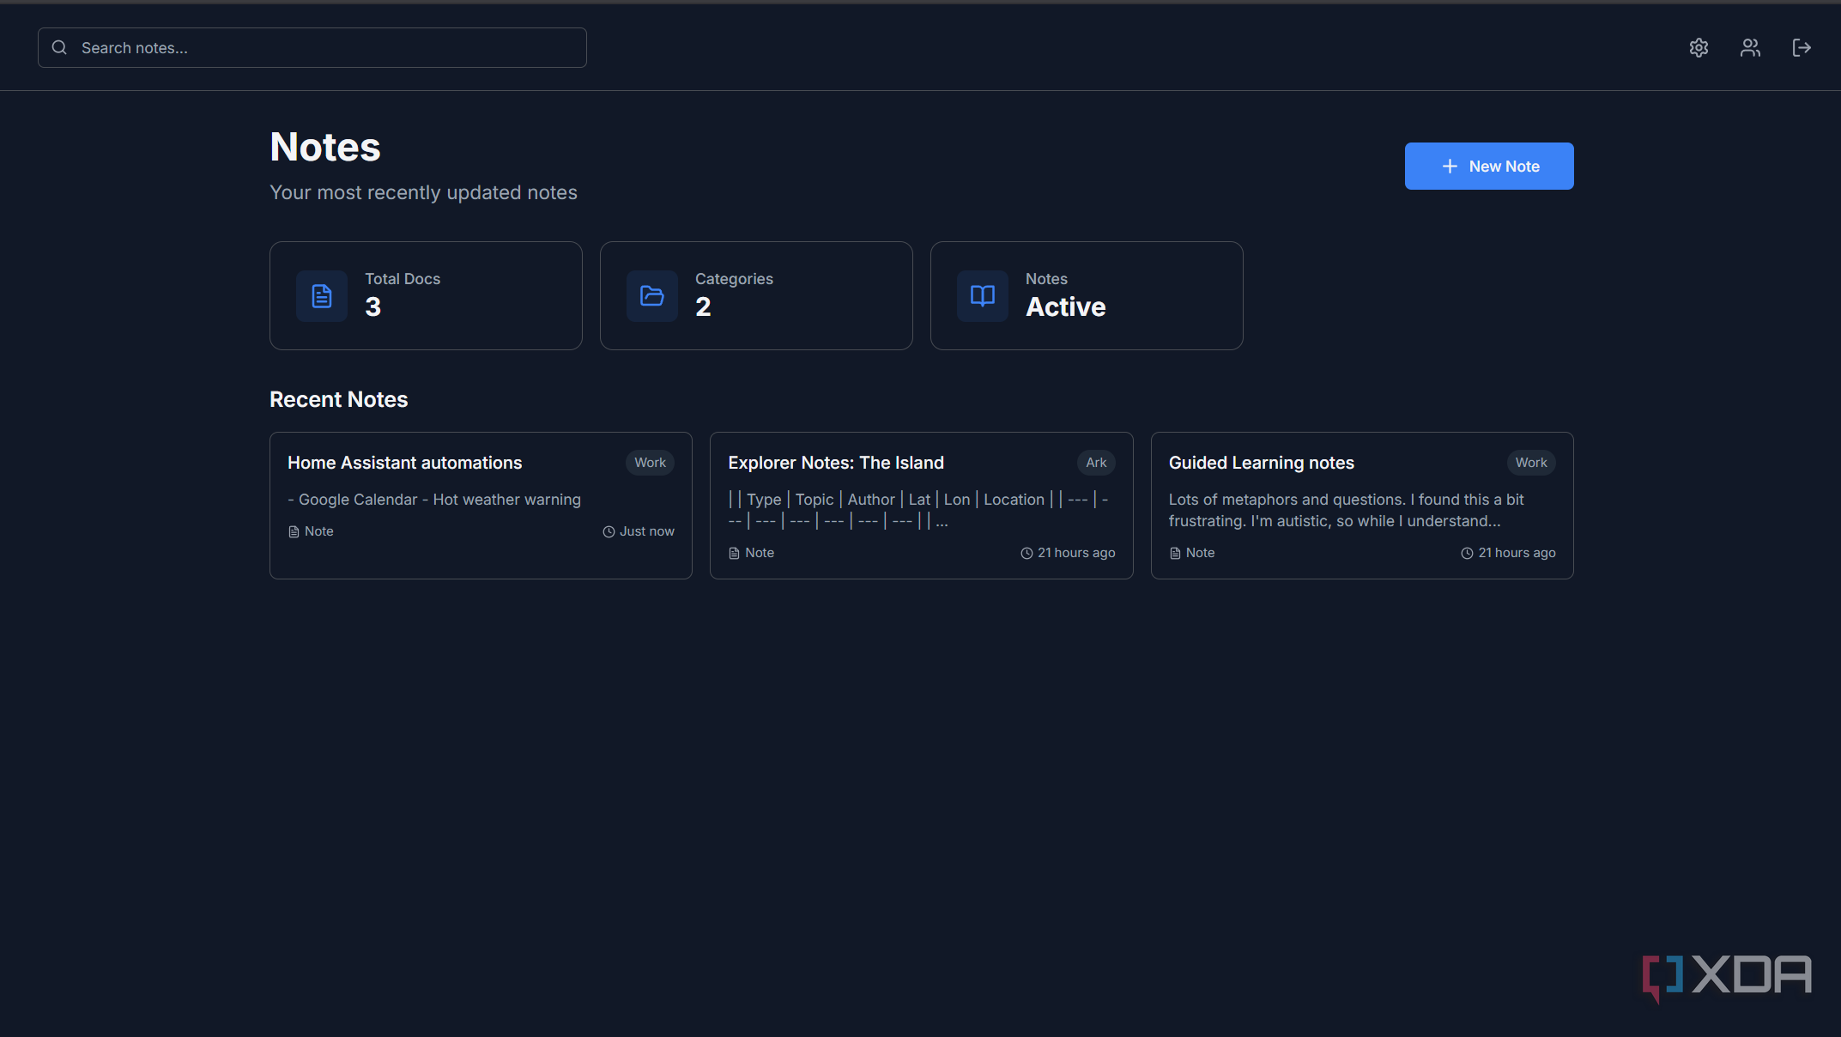
Task: Click the plus icon in New Note
Action: click(1450, 167)
